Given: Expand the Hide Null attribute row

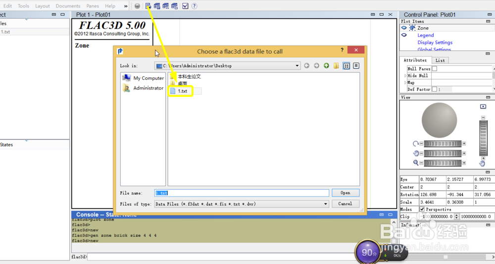Looking at the screenshot, I should tap(405, 76).
